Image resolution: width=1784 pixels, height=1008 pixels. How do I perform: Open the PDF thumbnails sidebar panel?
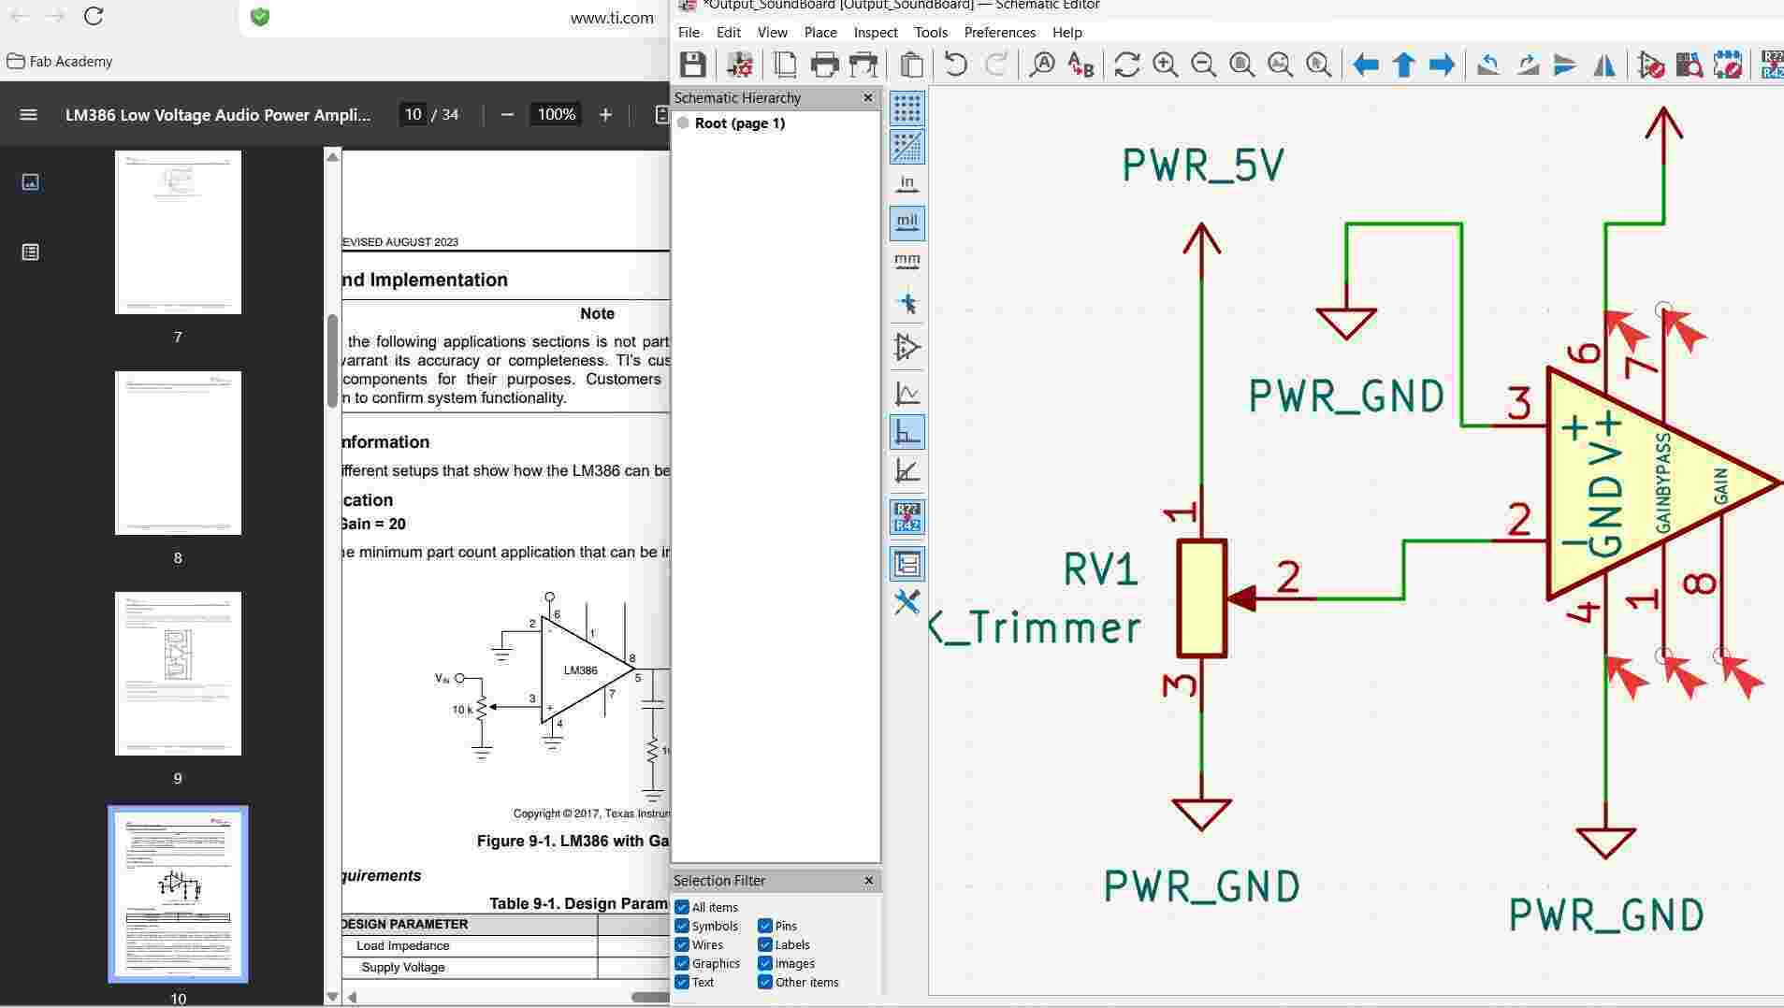coord(29,182)
